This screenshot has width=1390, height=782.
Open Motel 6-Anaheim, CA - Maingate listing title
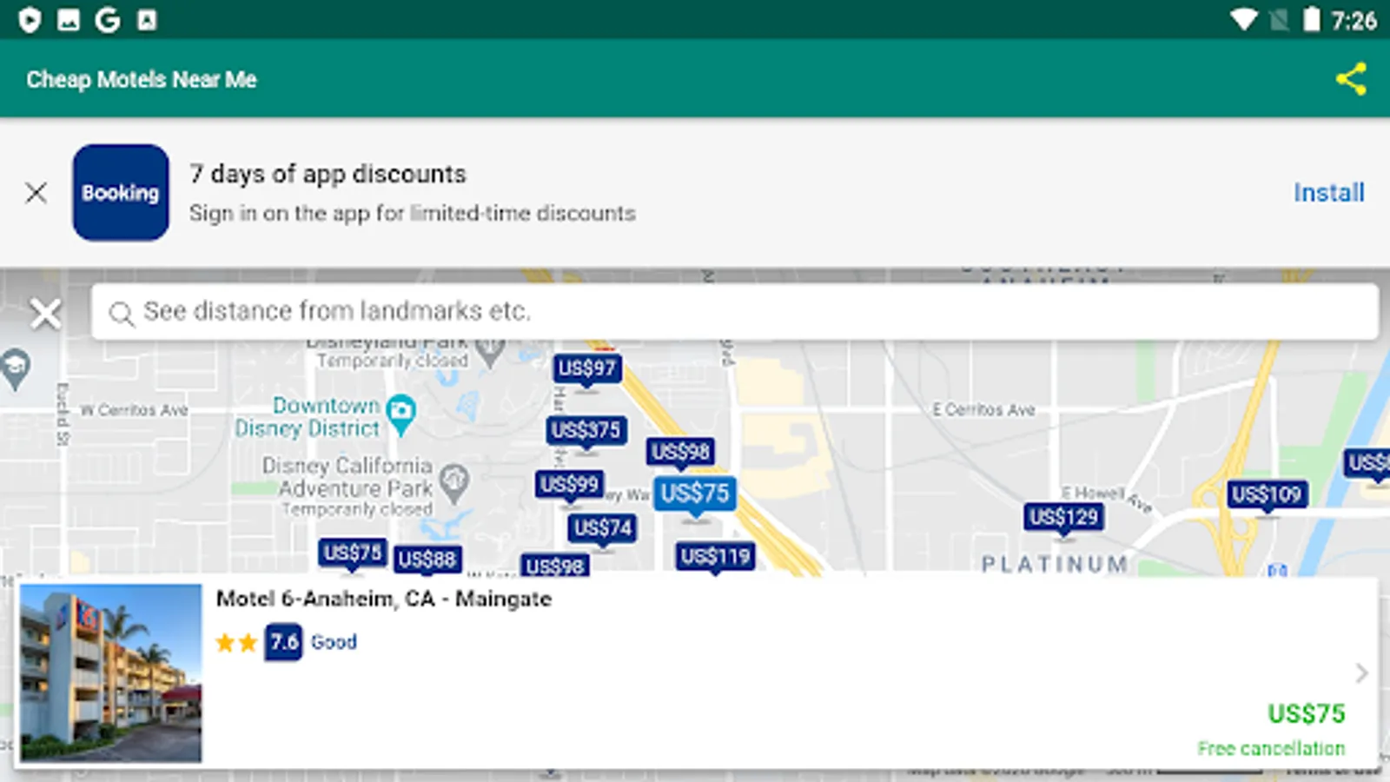tap(384, 599)
